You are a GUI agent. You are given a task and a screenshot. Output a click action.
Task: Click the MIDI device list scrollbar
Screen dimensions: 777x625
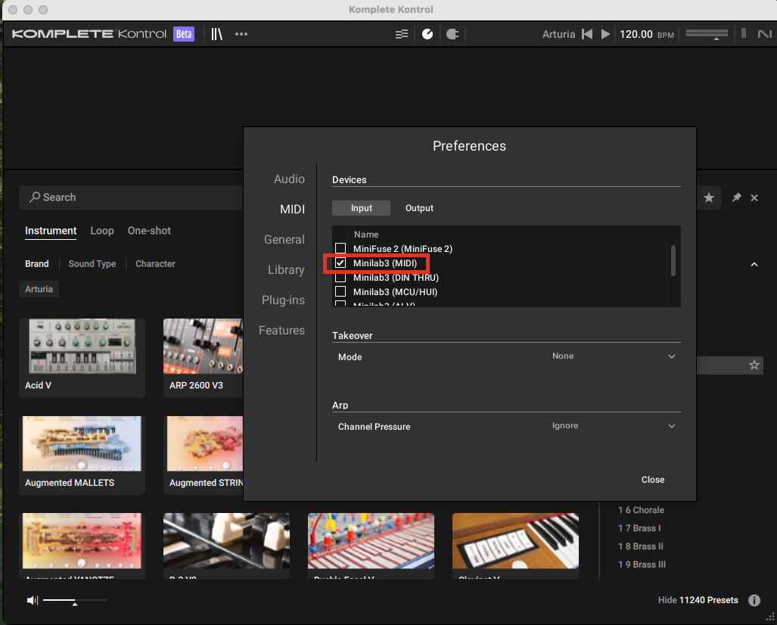(x=673, y=260)
